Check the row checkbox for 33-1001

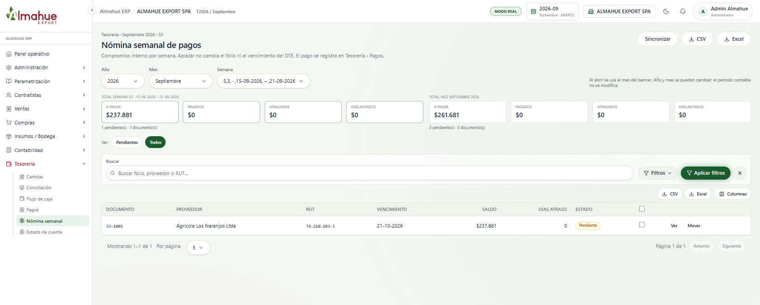coord(642,225)
